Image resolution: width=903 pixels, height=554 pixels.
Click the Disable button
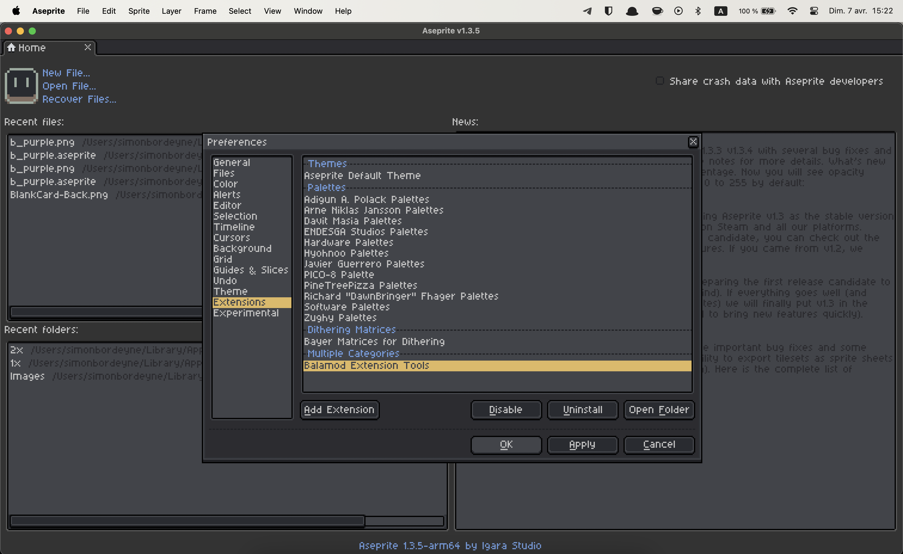tap(506, 410)
